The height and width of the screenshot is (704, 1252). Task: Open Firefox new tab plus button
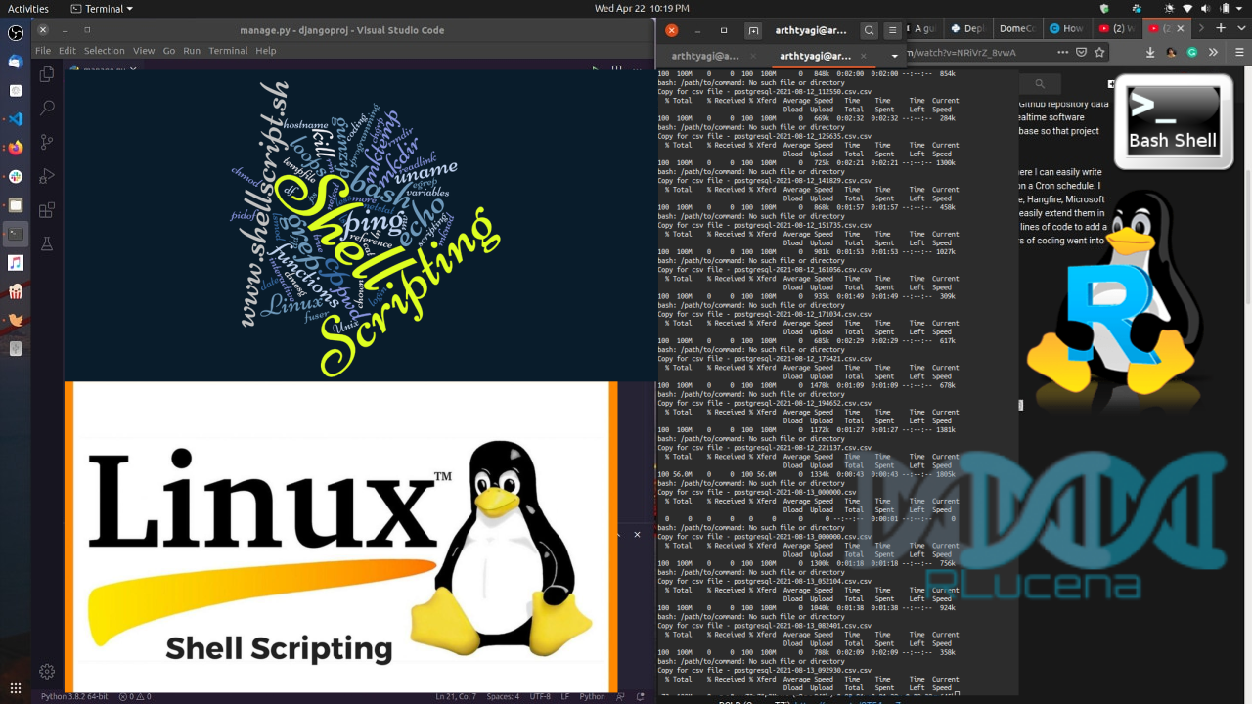click(1220, 28)
